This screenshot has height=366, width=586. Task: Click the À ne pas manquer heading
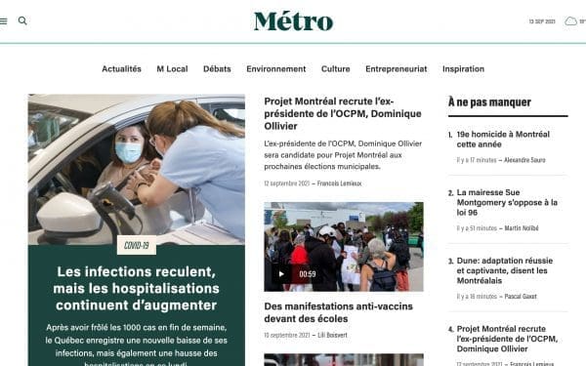pos(489,102)
